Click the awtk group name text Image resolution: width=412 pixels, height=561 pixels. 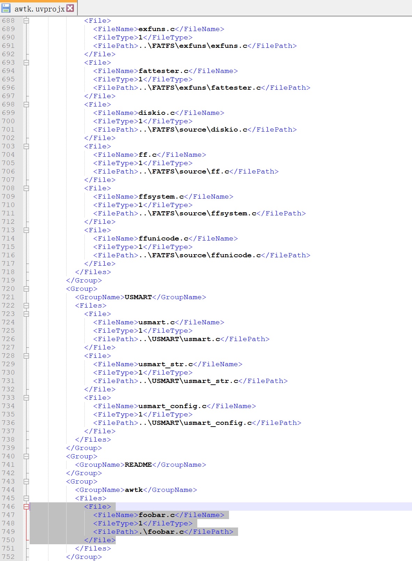(x=134, y=490)
